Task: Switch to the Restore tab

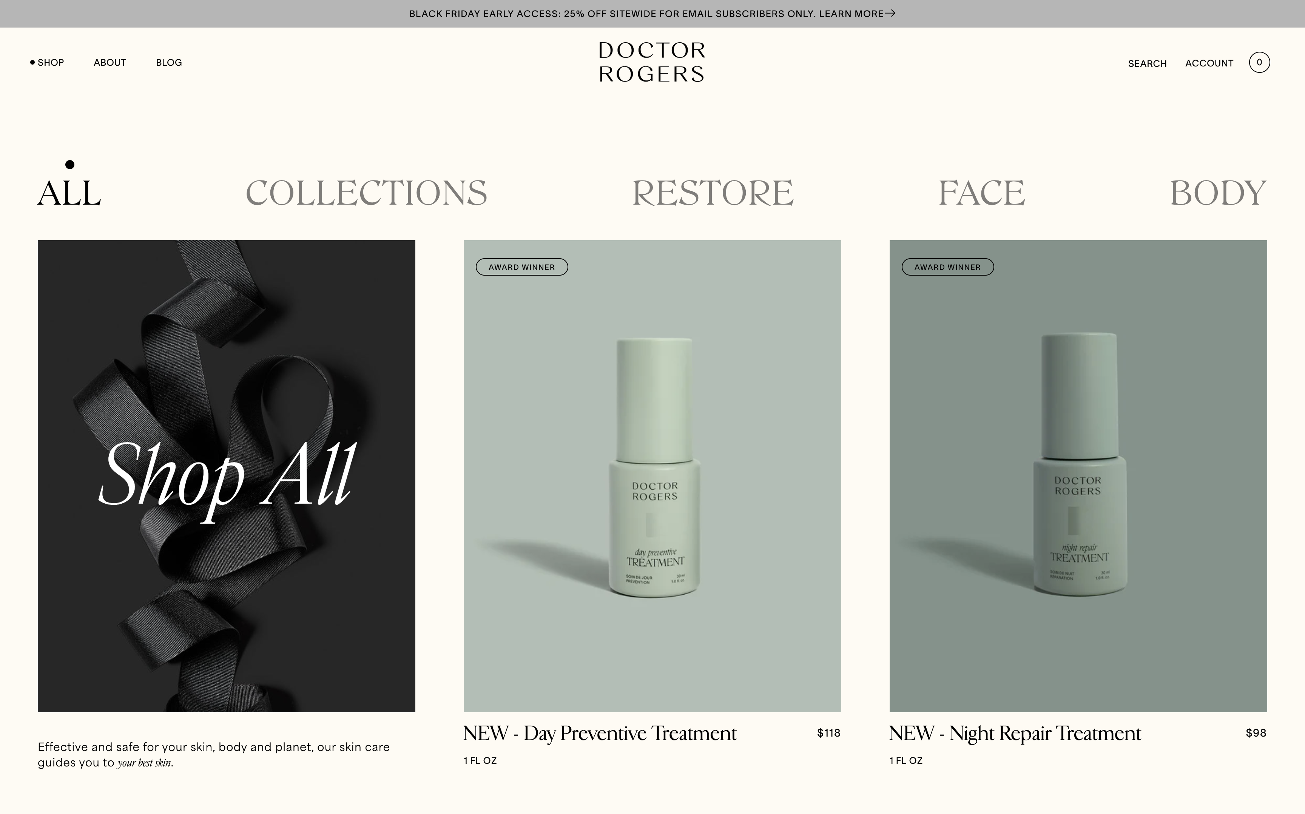Action: click(713, 193)
